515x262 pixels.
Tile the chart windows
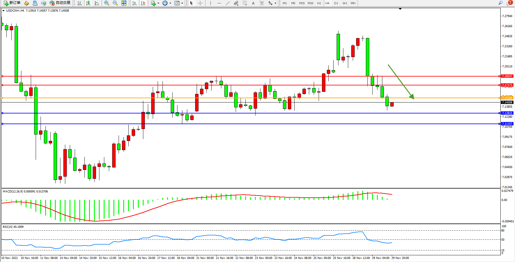tap(124, 3)
